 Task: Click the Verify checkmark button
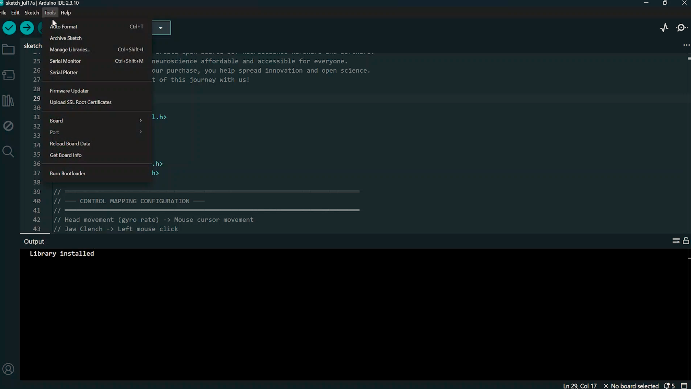coord(9,28)
